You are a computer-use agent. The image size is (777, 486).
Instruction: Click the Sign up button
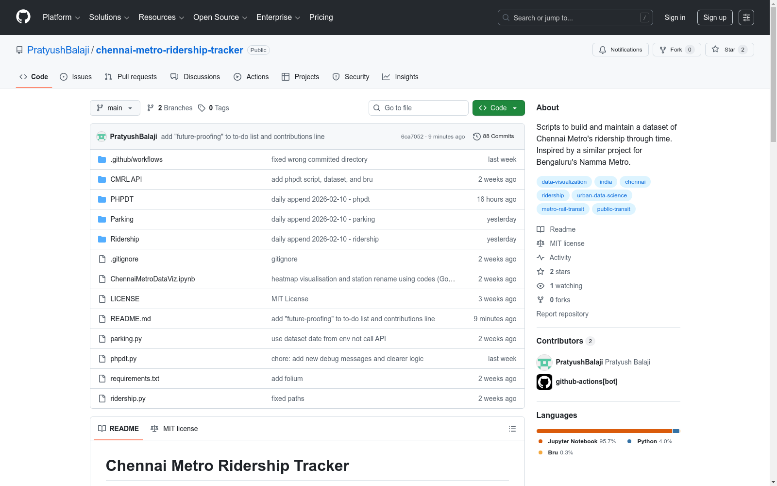pos(715,17)
